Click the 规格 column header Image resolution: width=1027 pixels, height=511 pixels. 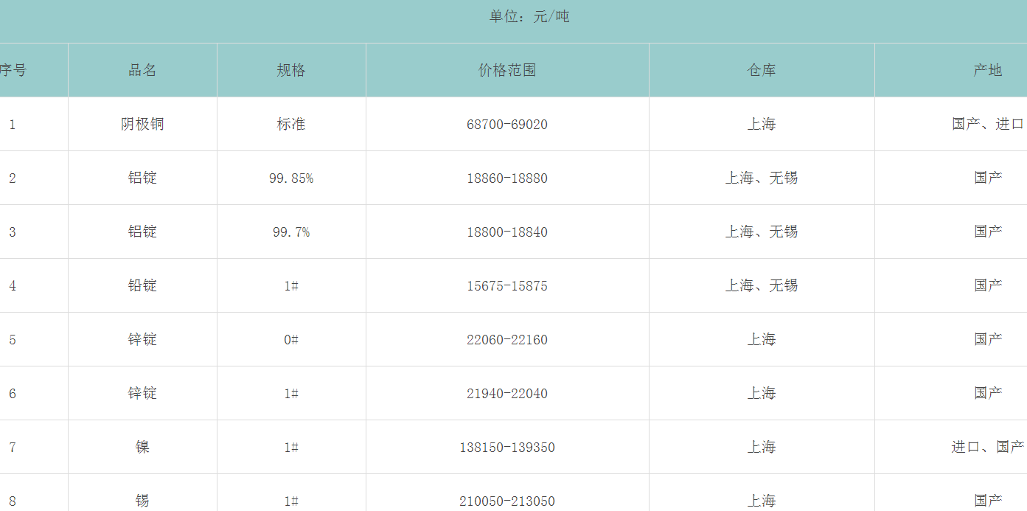(x=291, y=70)
